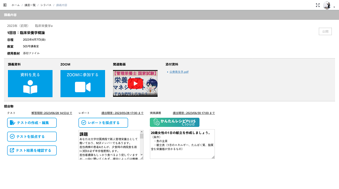This screenshot has height=189, width=339.
Task: Go to 講座一覧 breadcrumb
Action: (x=30, y=5)
